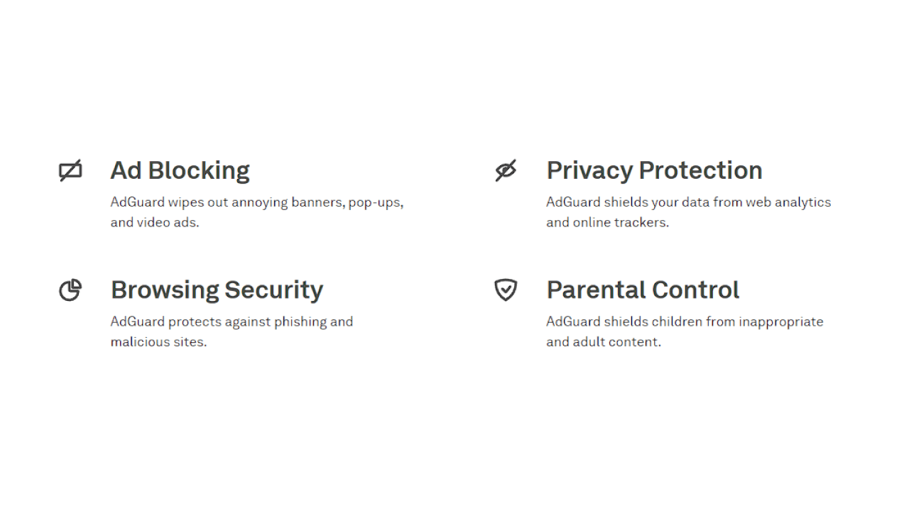Click the line "AdGuard shields your data from web analytics"
Viewport: 909px width, 511px height.
coord(688,202)
